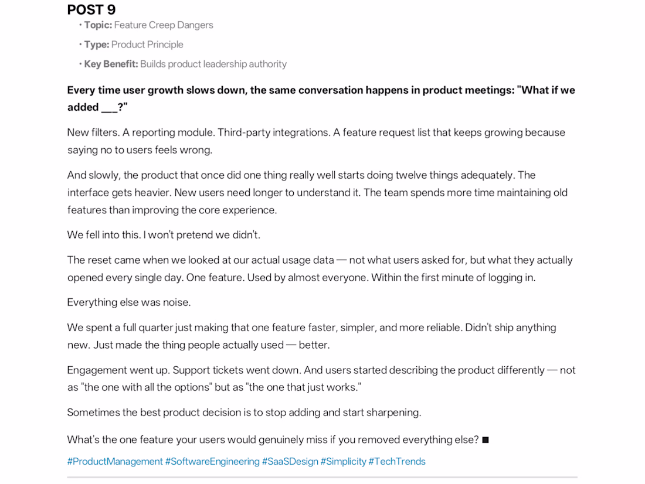645x484 pixels.
Task: Click the Key Benefit bullet line
Action: (183, 64)
